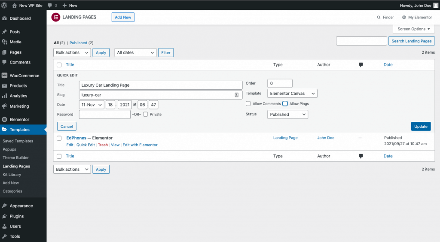Select Appearance in the sidebar menu
440x242 pixels.
[x=21, y=206]
